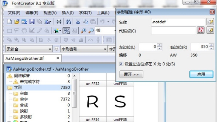Open the 编辑(E) menu
The image size is (217, 122).
[x=32, y=13]
